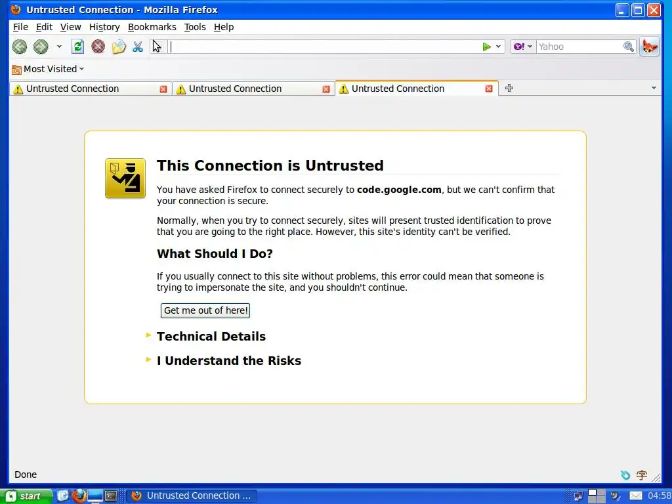Click the 字 character icon in status bar
Viewport: 672px width, 504px height.
[642, 474]
